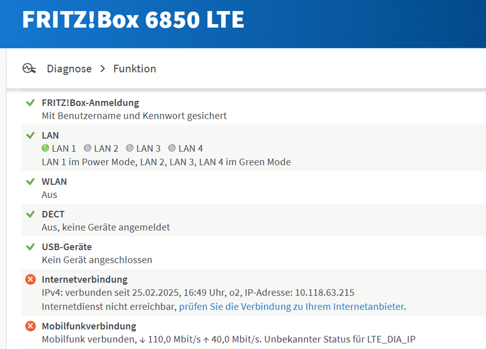Click the FRITZ!Box 6850 LTE header title

point(133,20)
